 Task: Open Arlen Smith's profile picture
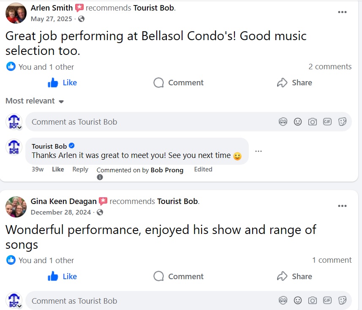(x=16, y=13)
